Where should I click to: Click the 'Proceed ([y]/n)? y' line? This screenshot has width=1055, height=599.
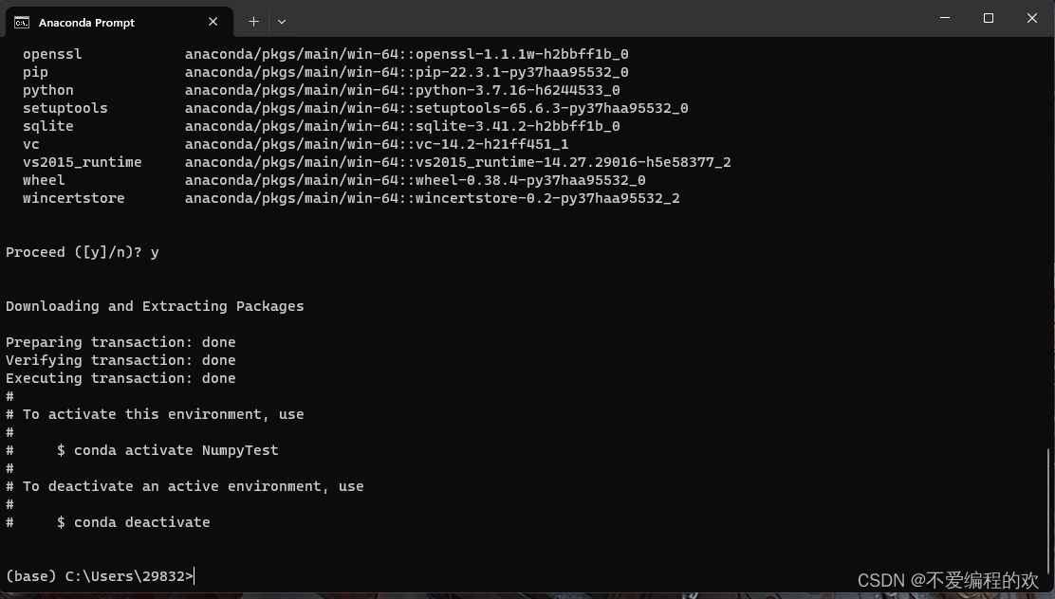pyautogui.click(x=83, y=252)
